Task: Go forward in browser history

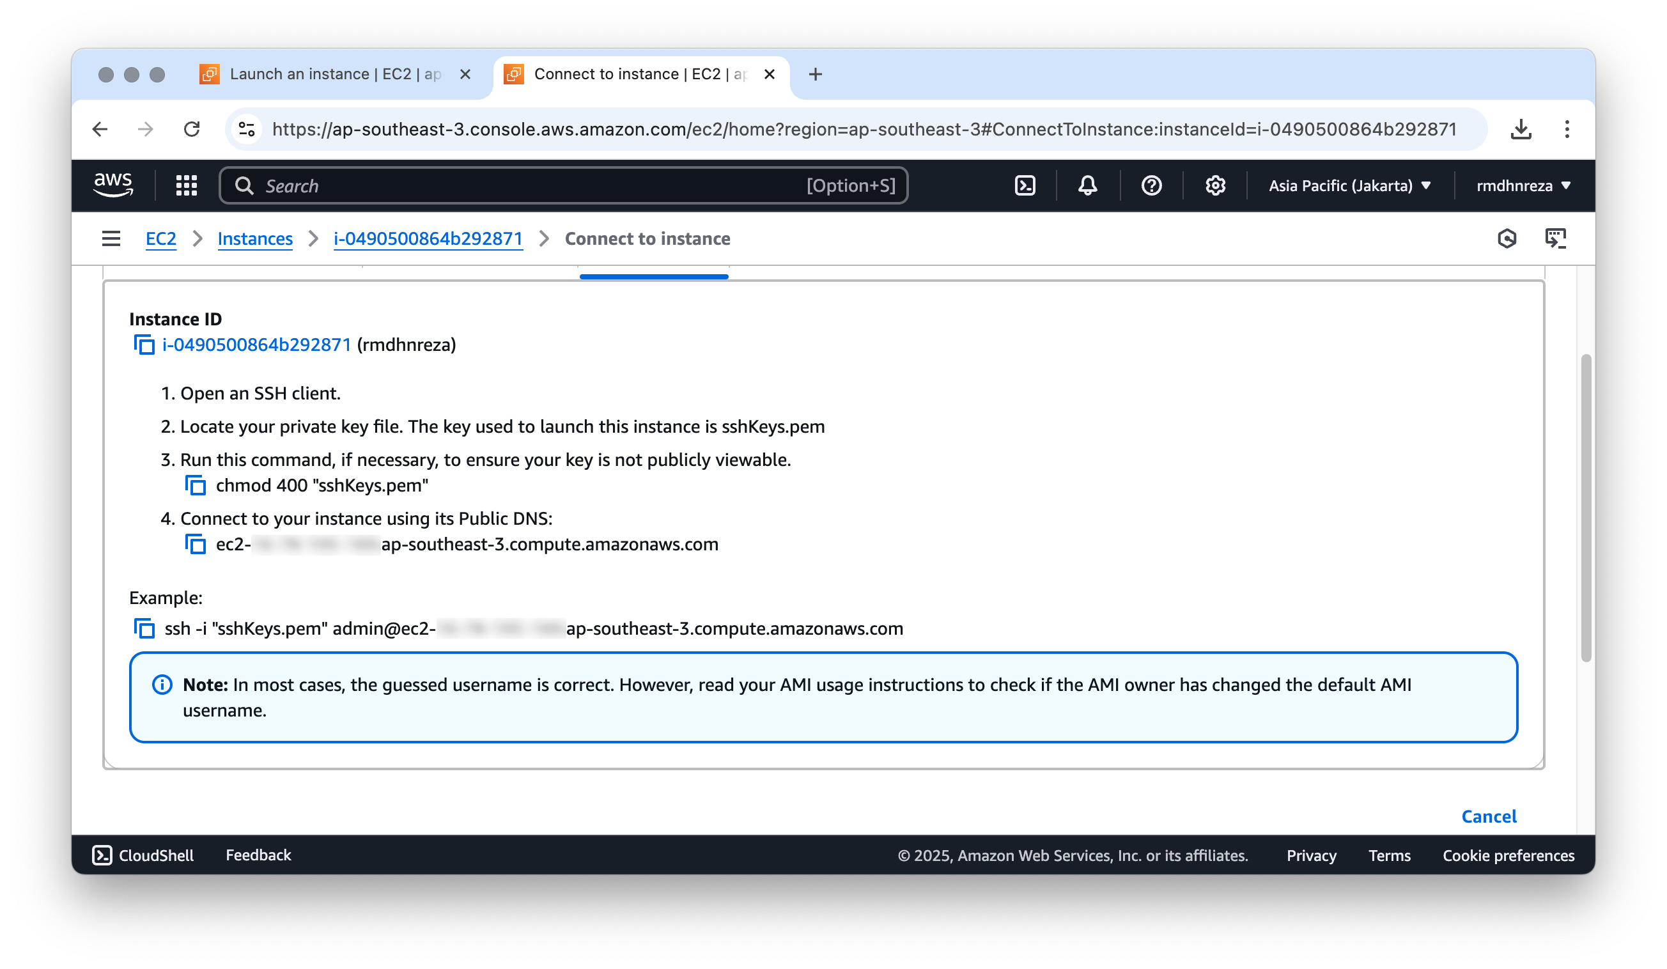Action: pyautogui.click(x=146, y=129)
